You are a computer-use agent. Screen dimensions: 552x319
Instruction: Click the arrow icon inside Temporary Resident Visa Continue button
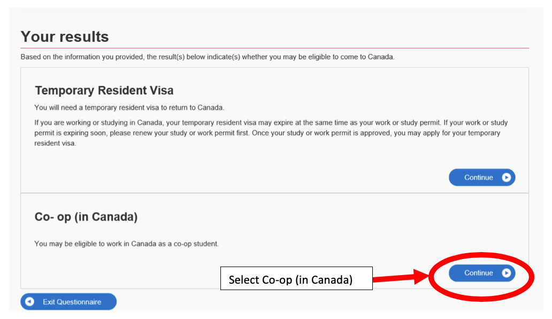[x=506, y=177]
